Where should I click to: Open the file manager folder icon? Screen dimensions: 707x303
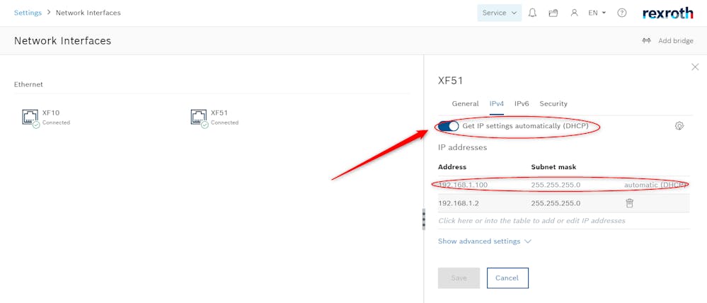coord(553,13)
